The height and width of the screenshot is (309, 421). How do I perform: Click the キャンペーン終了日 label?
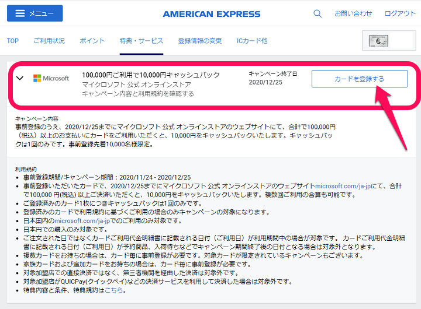[273, 73]
